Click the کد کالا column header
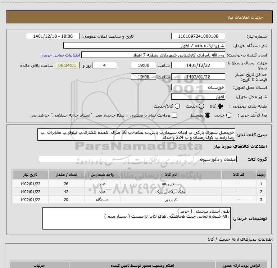Image resolution: width=277 pixels, height=268 pixels. click(x=239, y=175)
